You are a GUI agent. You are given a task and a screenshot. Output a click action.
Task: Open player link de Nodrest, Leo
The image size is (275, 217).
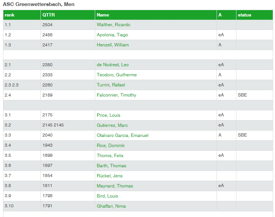[x=113, y=65]
